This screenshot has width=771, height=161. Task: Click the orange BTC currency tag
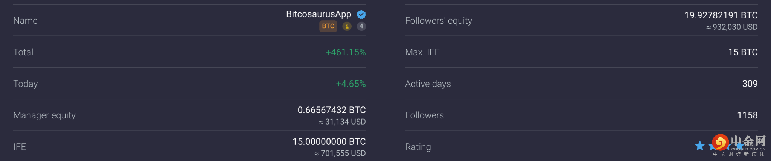coord(328,26)
